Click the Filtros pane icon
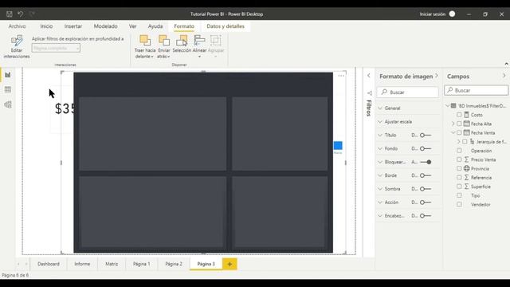The image size is (510, 287). 369,93
